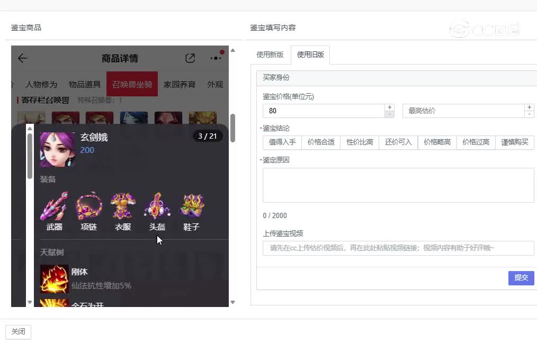Switch to 人物修为 tab
The height and width of the screenshot is (343, 537).
41,85
